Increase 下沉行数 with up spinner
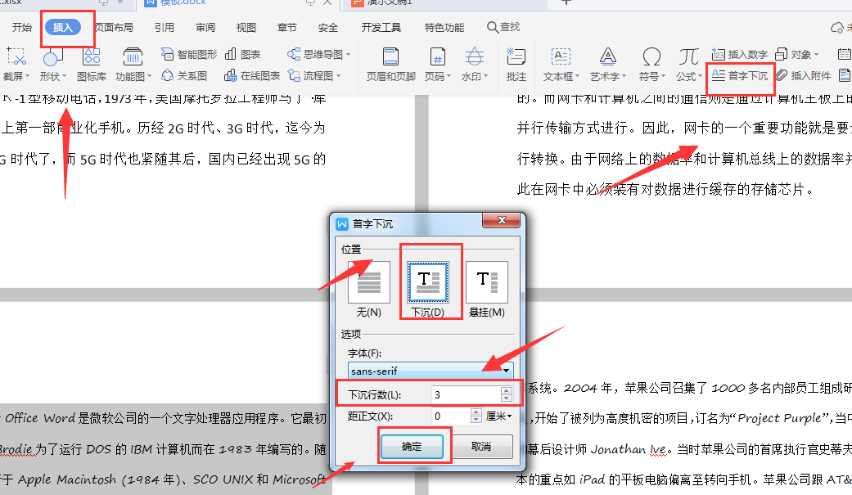The height and width of the screenshot is (495, 852). (507, 390)
